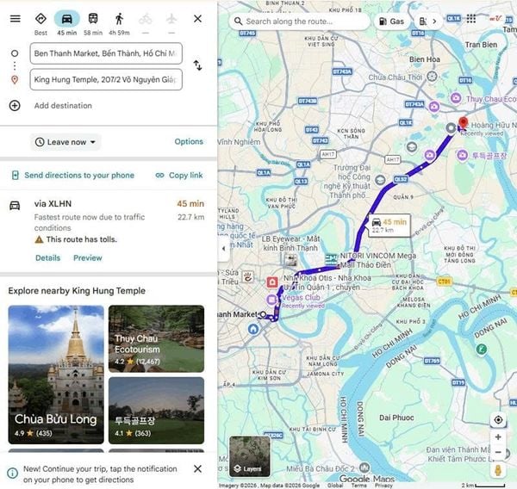The width and height of the screenshot is (517, 489).
Task: Open the Terms link
Action: pyautogui.click(x=358, y=486)
